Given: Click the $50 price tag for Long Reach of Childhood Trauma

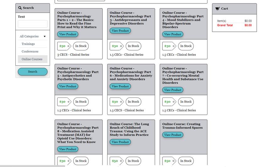Looking at the screenshot, I should coord(117,161).
